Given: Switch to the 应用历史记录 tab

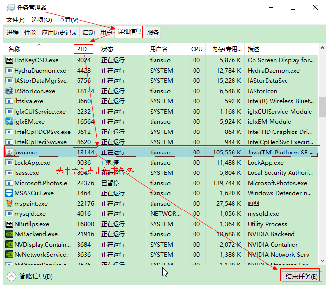Looking at the screenshot, I should [59, 32].
